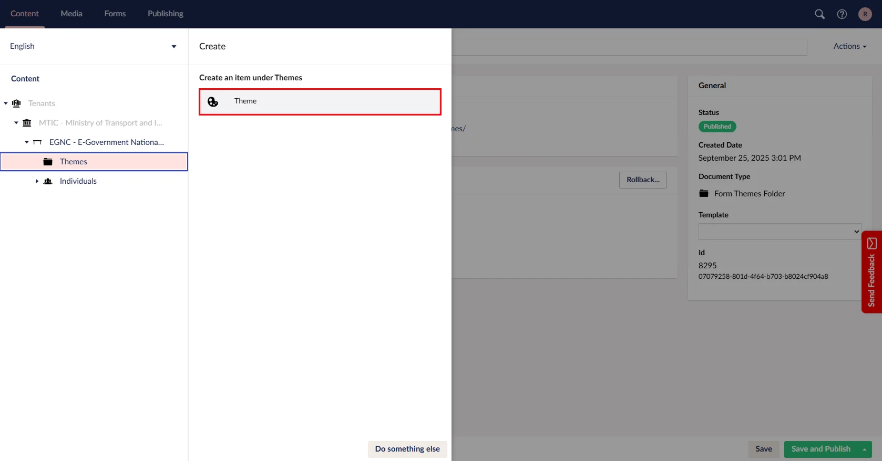Screen dimensions: 882x461
Task: Collapse the EGNC tree node
Action: point(27,142)
